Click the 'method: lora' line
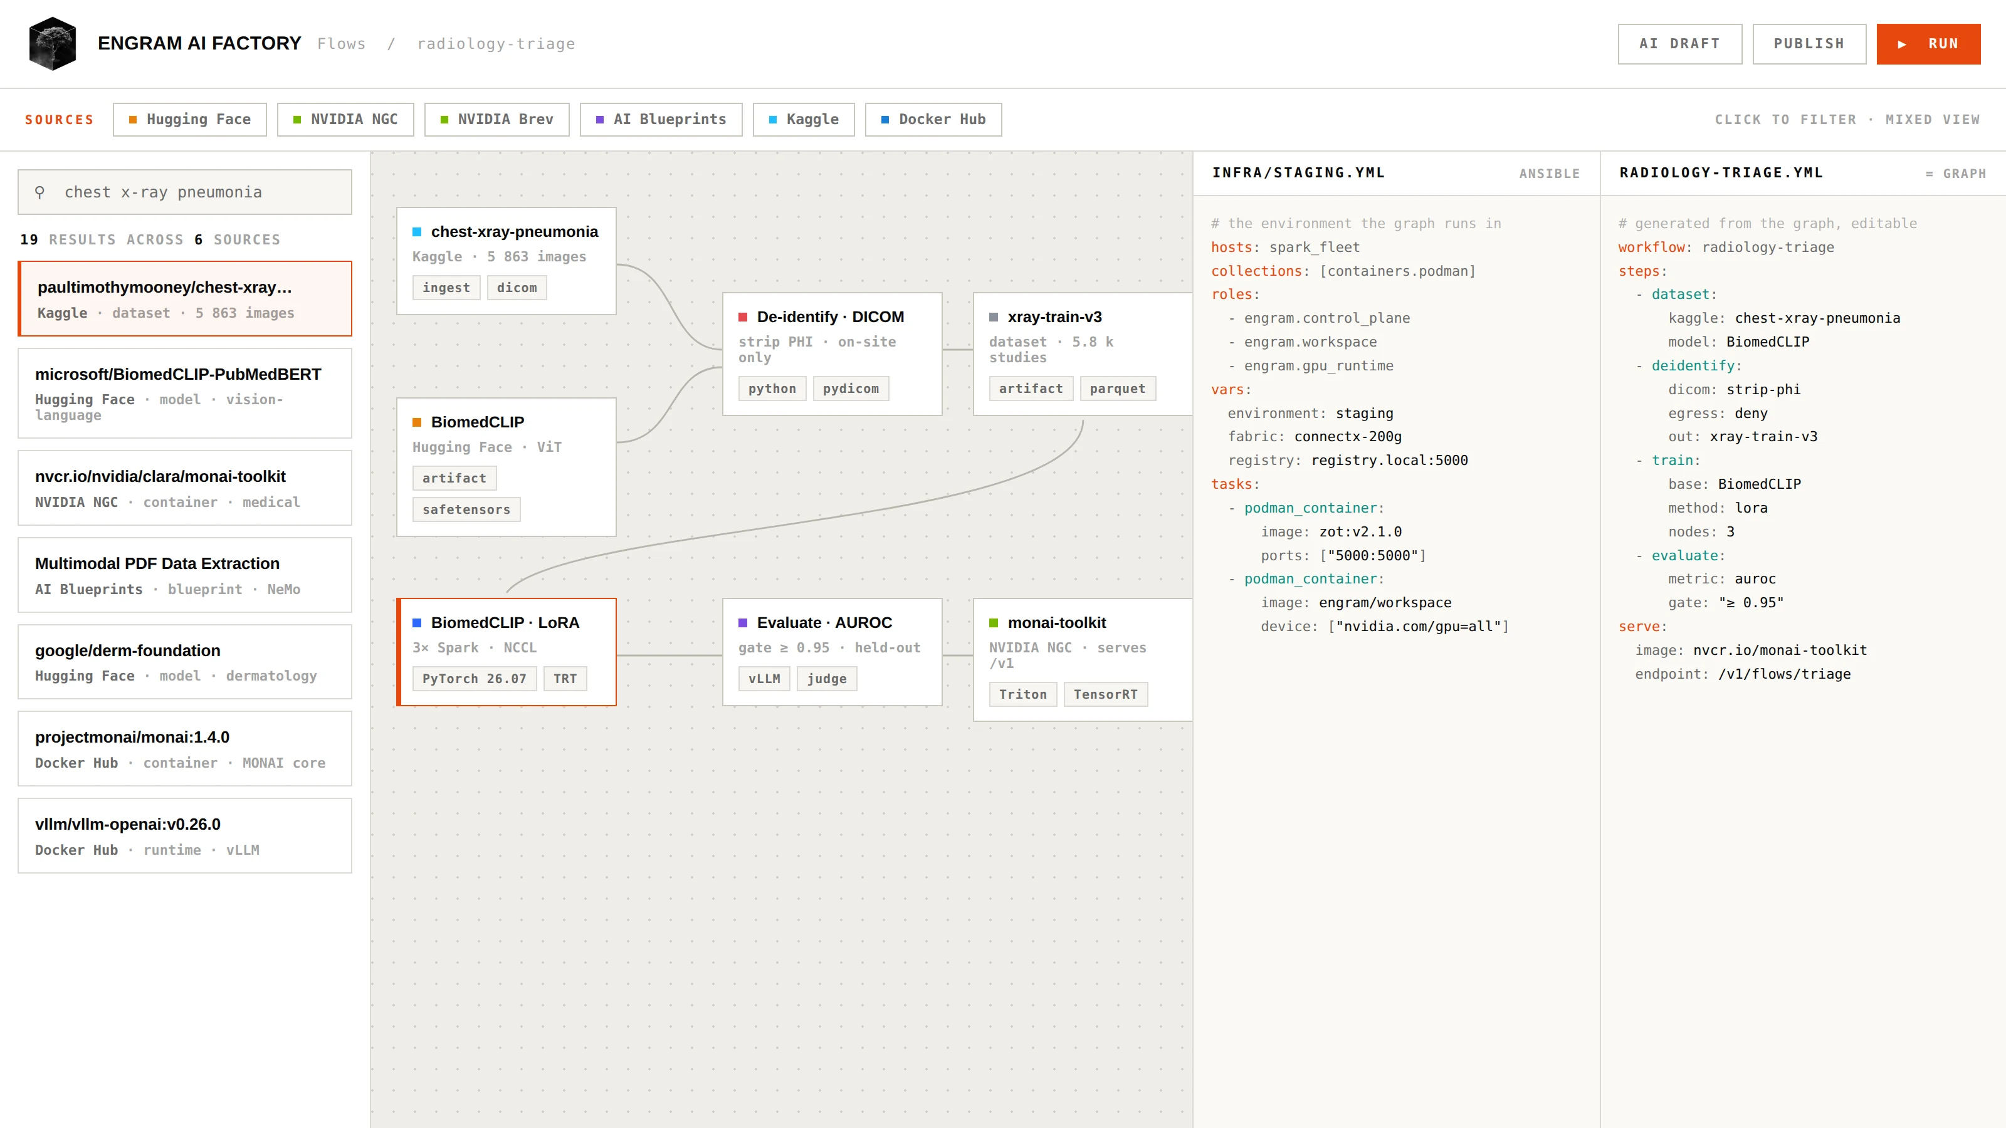 point(1718,508)
